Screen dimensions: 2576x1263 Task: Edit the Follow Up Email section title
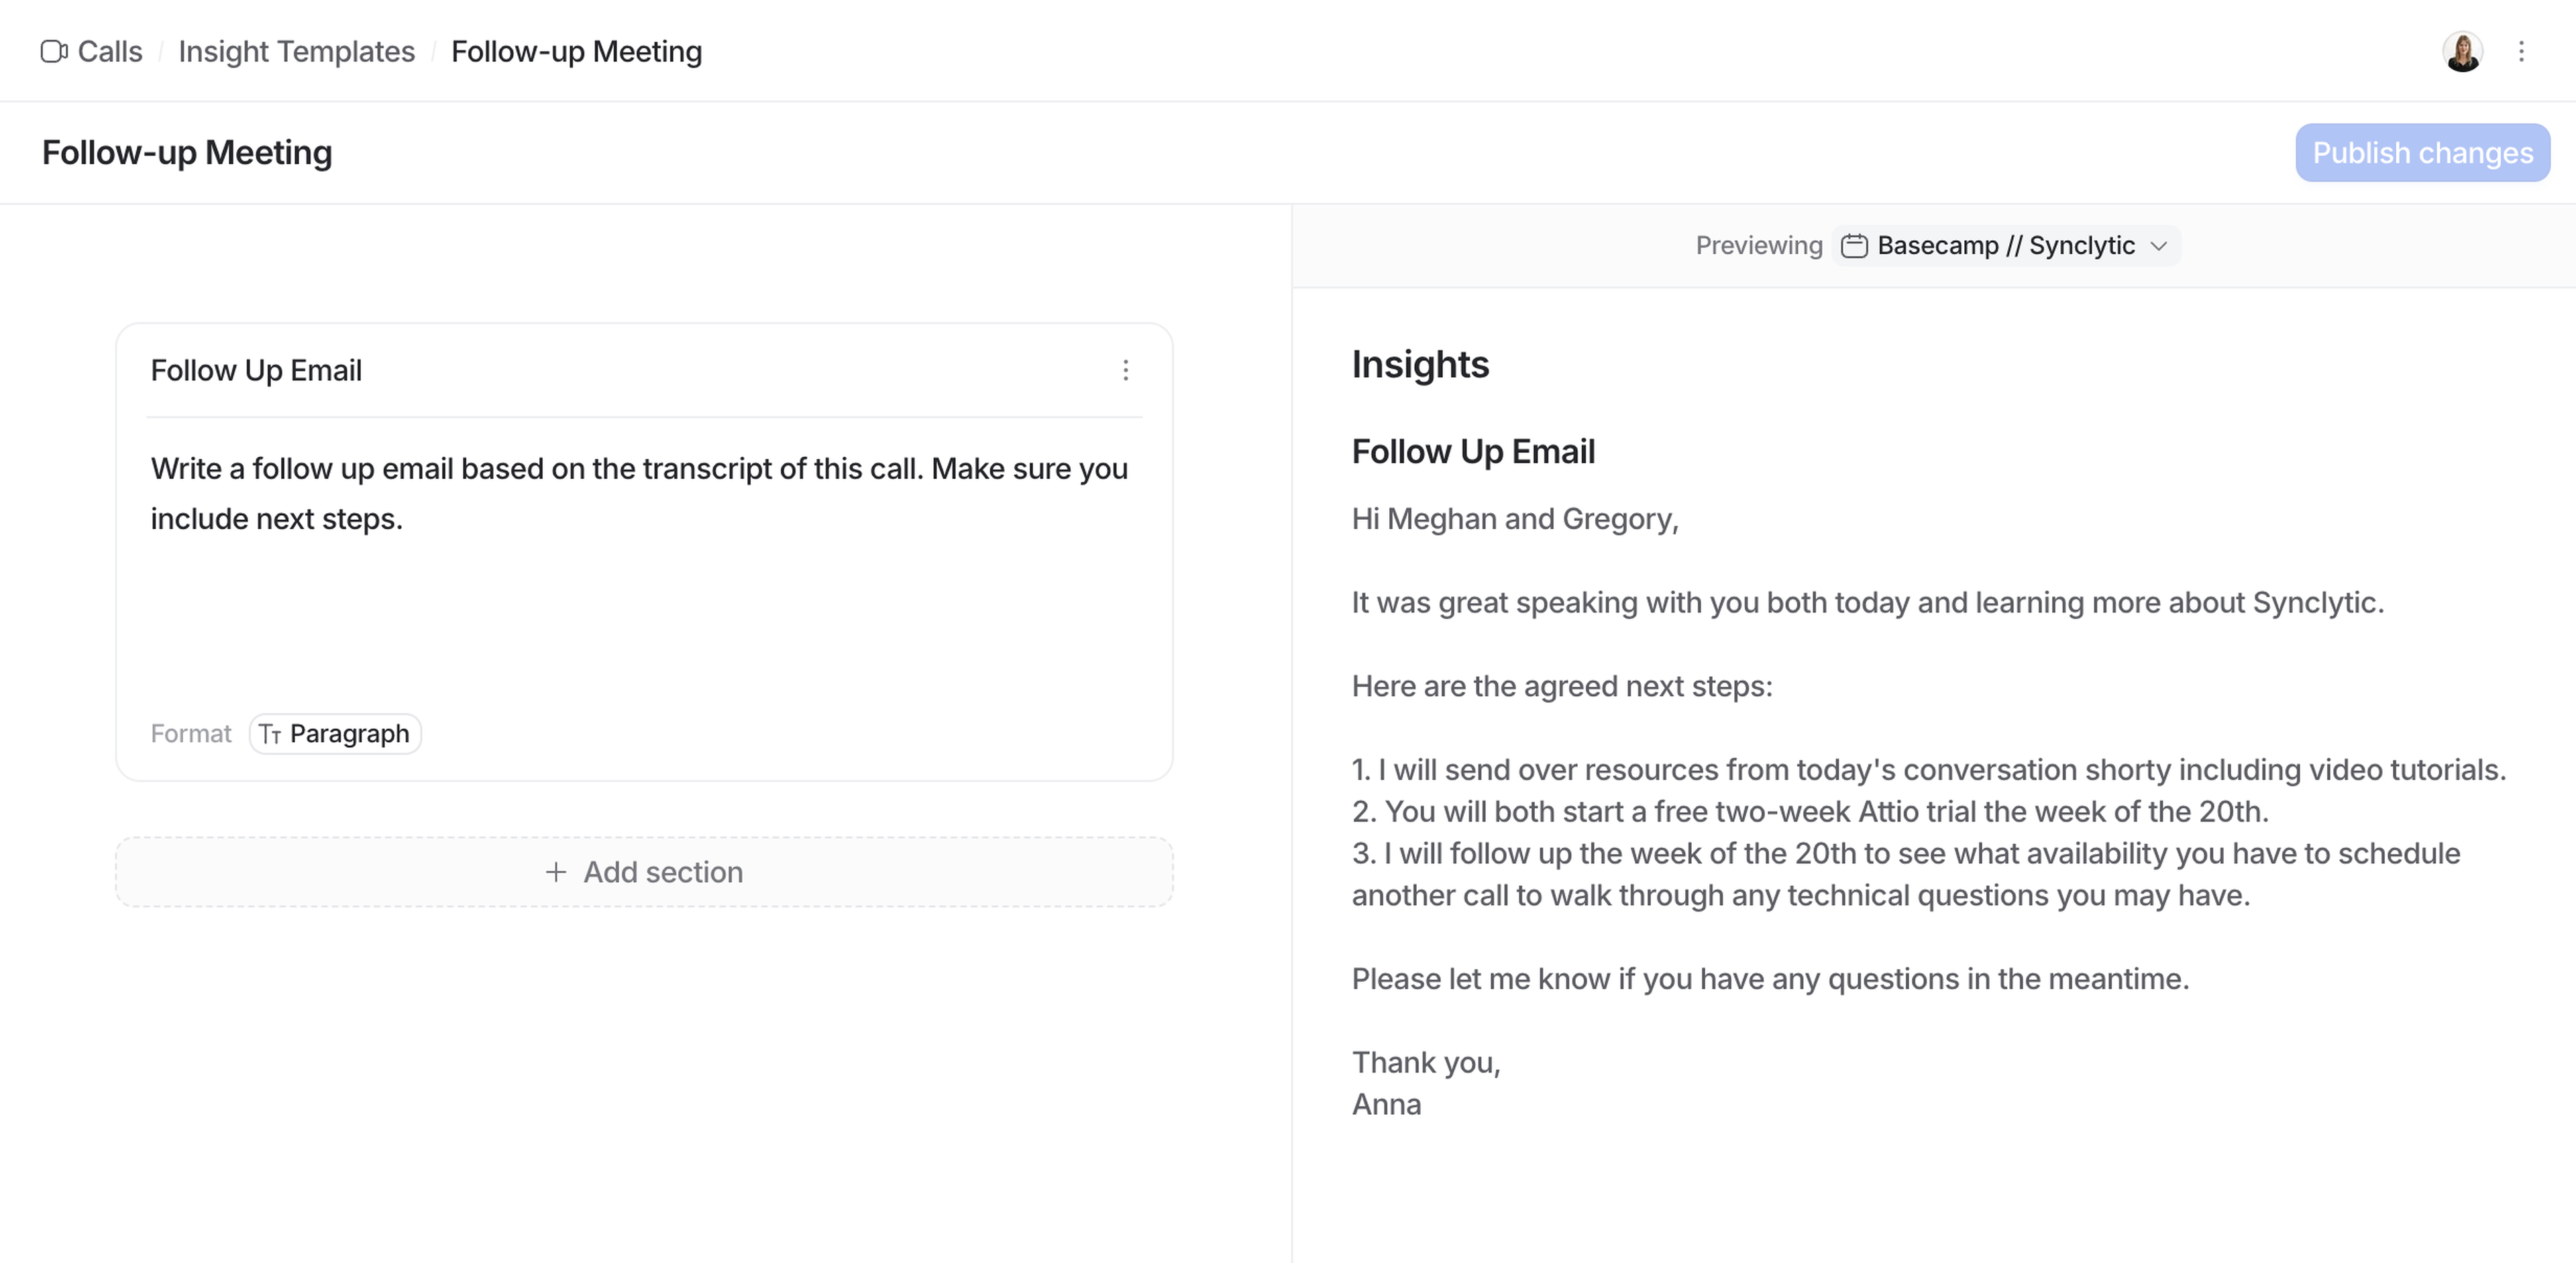pyautogui.click(x=256, y=371)
